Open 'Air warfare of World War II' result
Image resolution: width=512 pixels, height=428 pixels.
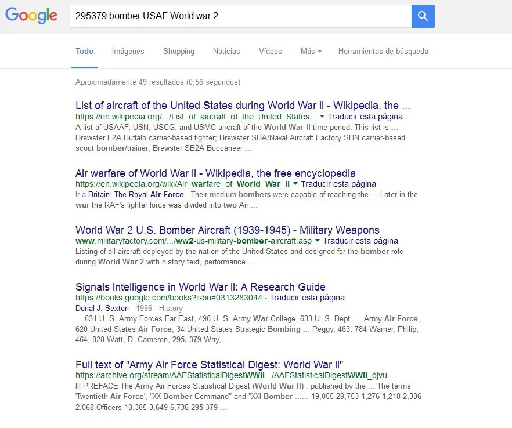215,173
